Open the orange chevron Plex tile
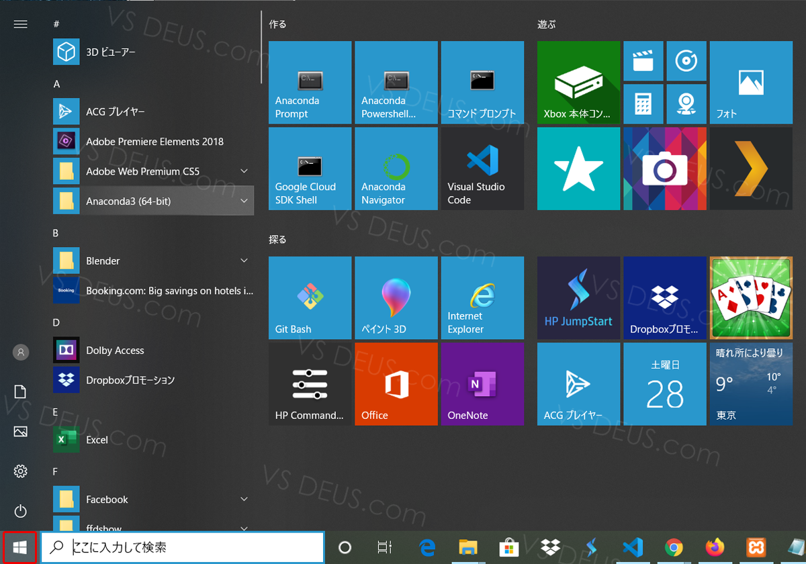This screenshot has height=564, width=806. tap(751, 169)
